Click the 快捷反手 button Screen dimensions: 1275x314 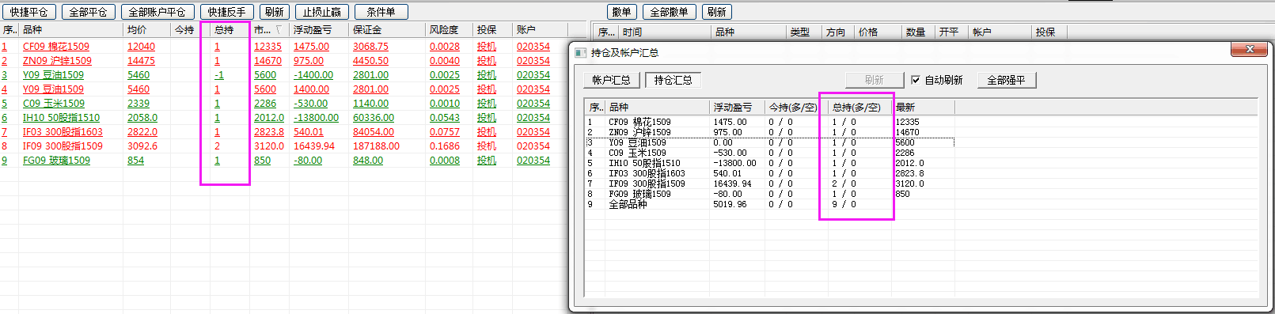[226, 12]
